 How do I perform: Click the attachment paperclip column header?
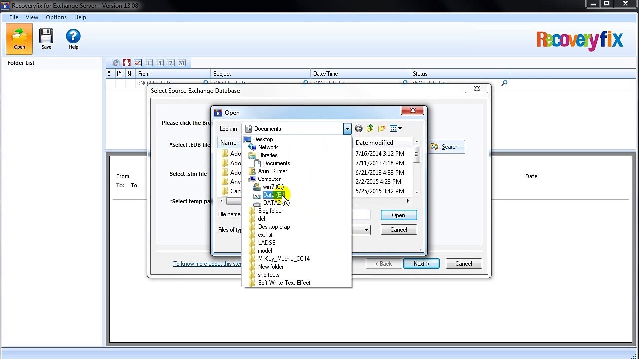pos(130,74)
